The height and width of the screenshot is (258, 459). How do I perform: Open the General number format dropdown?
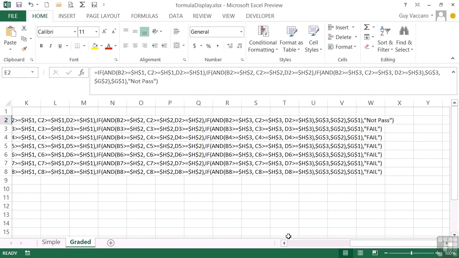click(x=241, y=32)
